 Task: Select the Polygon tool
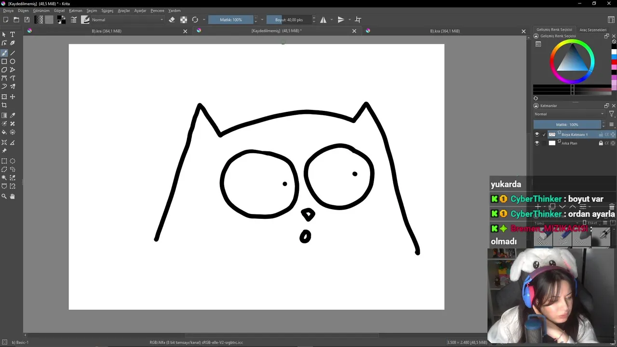pyautogui.click(x=4, y=70)
